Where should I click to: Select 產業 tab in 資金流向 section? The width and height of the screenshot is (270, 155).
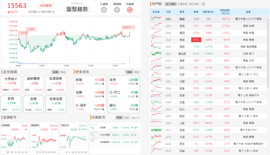[x=129, y=72]
